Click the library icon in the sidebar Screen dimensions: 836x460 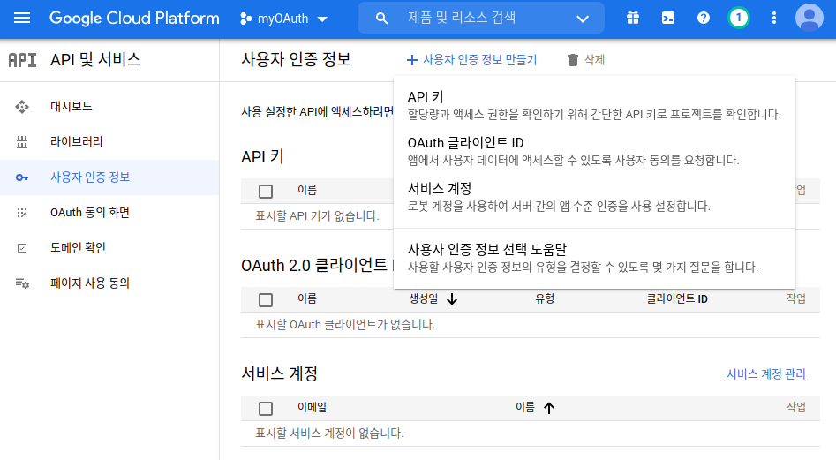22,142
